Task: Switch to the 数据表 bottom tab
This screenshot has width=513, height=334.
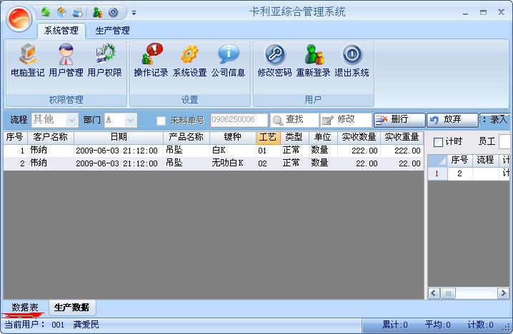Action: 25,308
